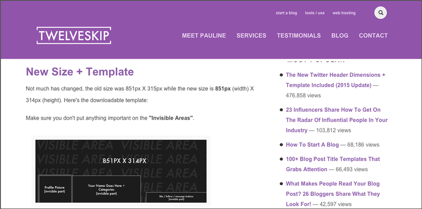Click the '103,812 views' count text
This screenshot has width=422, height=209.
coord(333,130)
